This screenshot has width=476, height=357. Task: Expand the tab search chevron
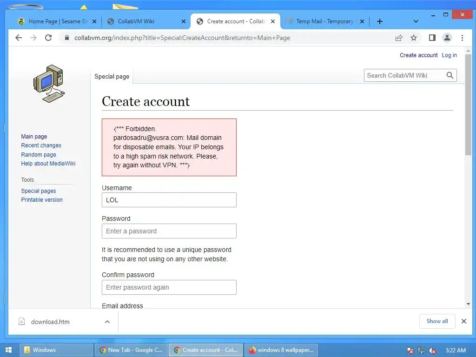click(x=416, y=21)
